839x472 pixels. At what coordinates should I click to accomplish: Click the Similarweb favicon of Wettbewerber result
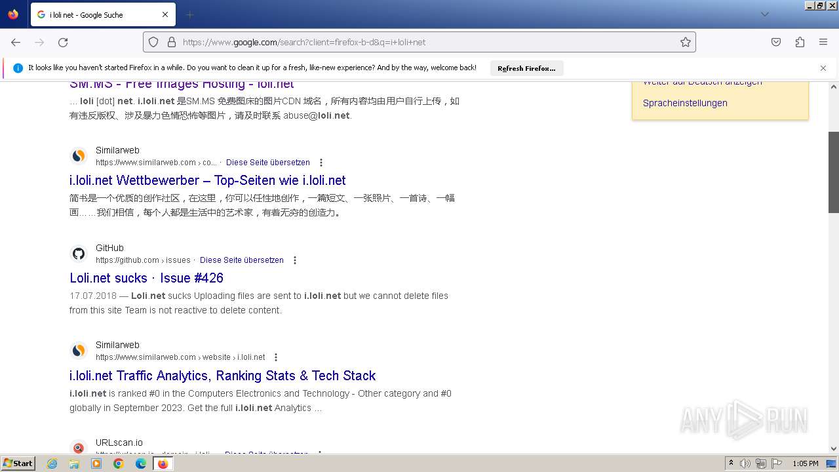click(x=79, y=156)
